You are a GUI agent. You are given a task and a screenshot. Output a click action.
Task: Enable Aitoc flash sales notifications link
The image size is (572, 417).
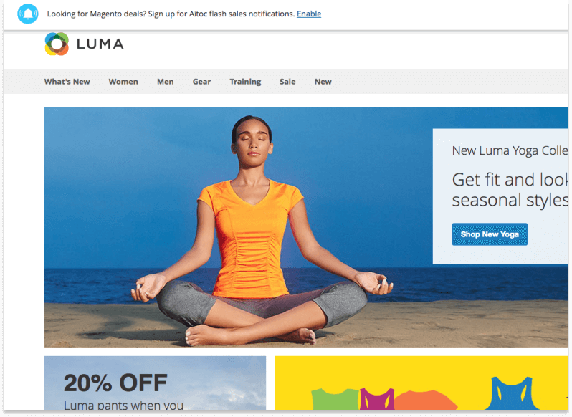[309, 14]
